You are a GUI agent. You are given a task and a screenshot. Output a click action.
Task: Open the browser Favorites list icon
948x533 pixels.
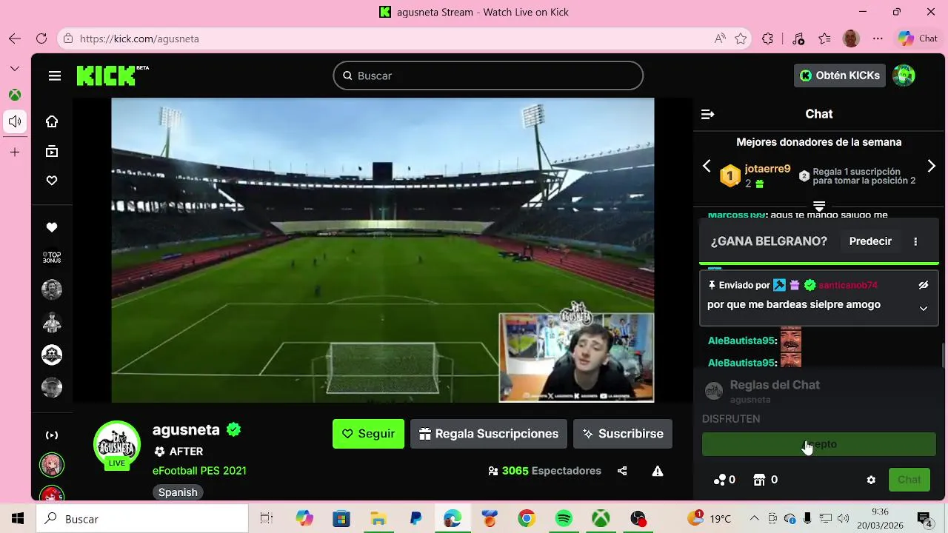[x=824, y=38]
